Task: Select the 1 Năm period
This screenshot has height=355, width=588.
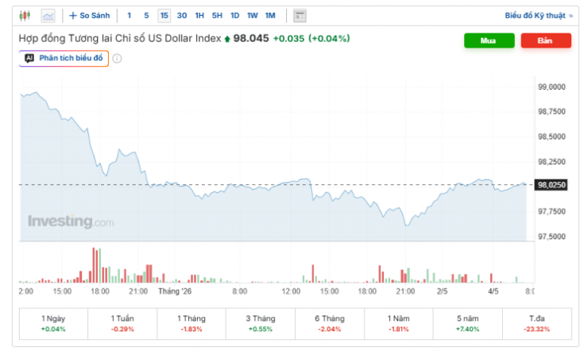Action: point(398,323)
